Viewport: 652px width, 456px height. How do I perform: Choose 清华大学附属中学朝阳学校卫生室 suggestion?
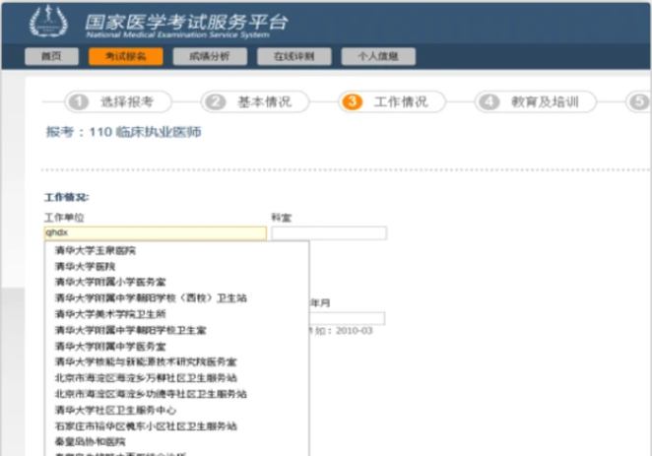coord(131,331)
